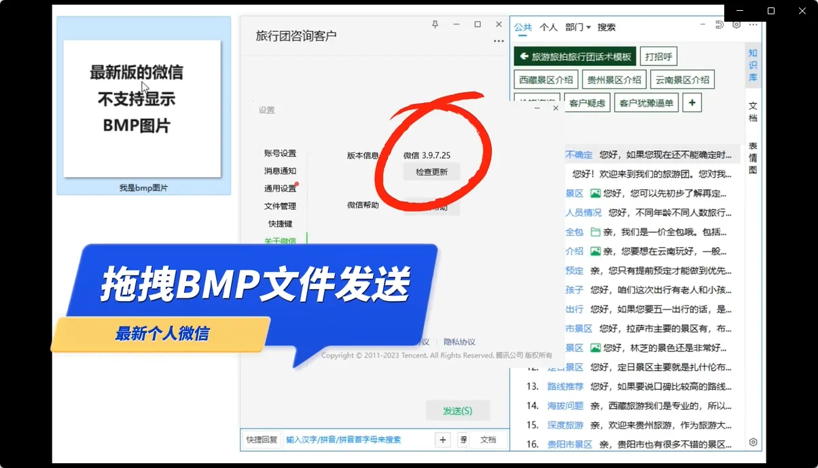Select the 表情图 side tab
The height and width of the screenshot is (468, 818).
[x=753, y=157]
